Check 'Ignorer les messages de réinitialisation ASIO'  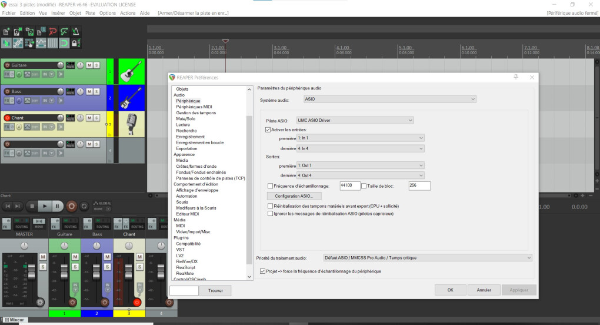[x=270, y=214]
